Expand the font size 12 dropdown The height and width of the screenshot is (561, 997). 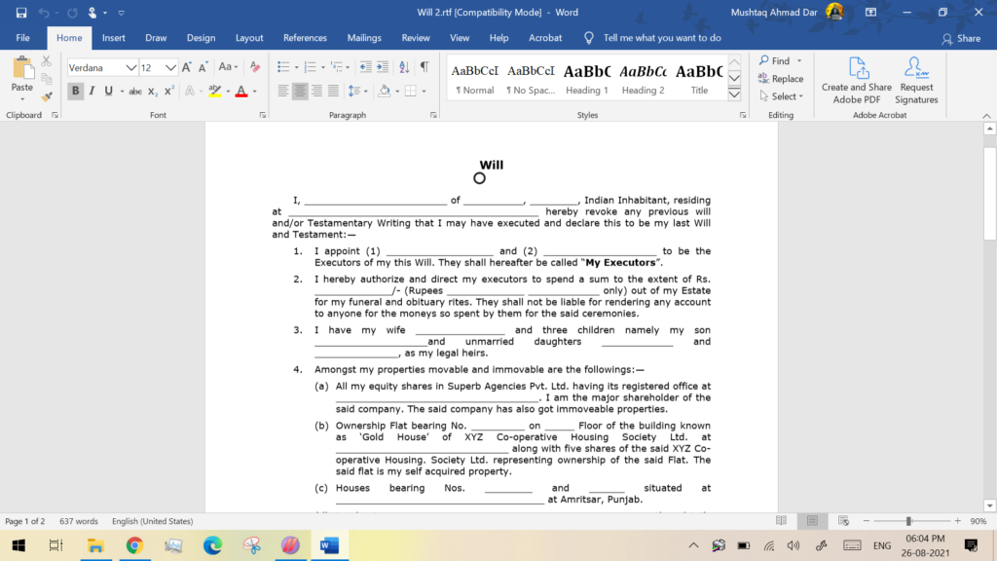click(170, 68)
